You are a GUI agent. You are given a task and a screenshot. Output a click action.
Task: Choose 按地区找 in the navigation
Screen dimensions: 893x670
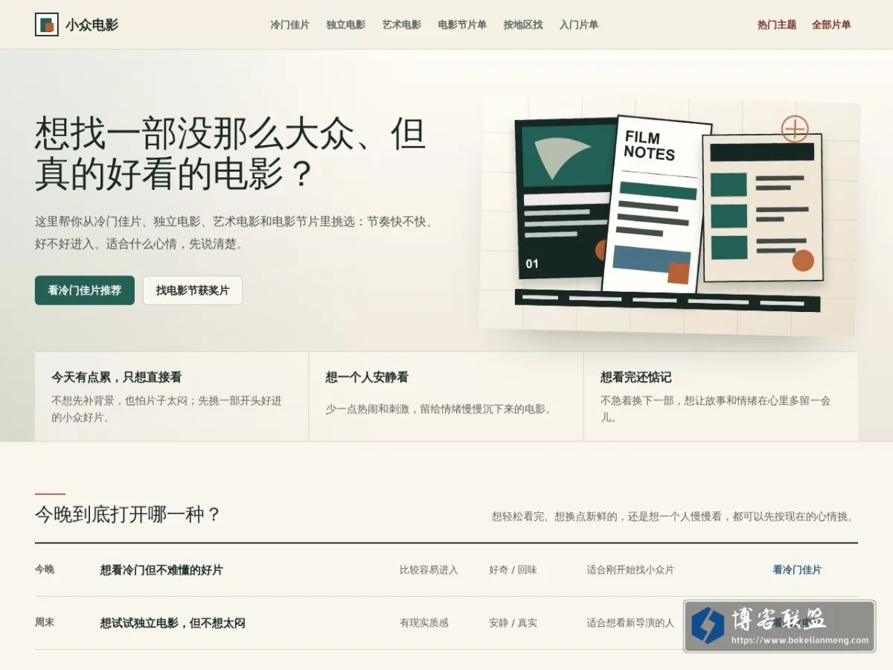(x=523, y=25)
